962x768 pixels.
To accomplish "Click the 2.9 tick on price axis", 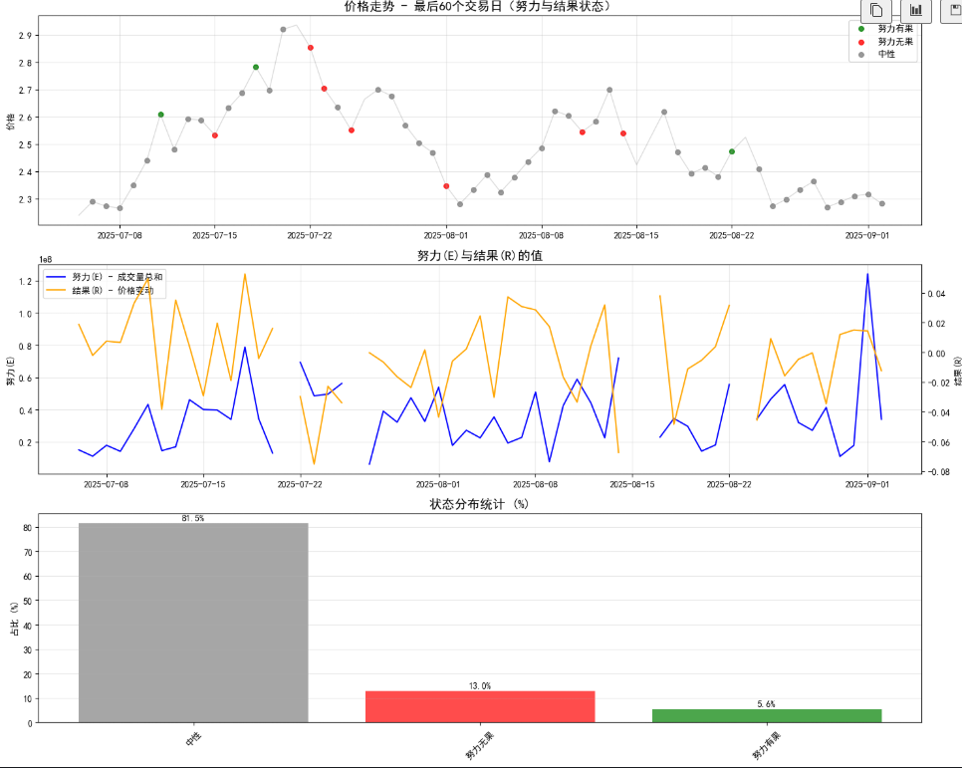I will (x=25, y=36).
